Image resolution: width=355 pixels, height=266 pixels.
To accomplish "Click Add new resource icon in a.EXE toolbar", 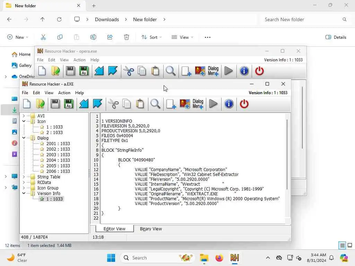I will [x=171, y=104].
